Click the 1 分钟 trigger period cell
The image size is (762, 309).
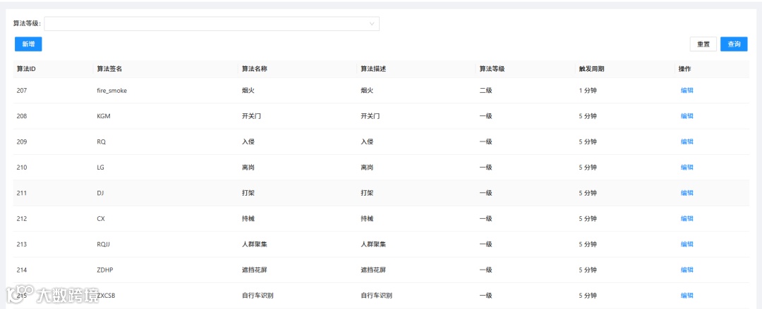(588, 90)
